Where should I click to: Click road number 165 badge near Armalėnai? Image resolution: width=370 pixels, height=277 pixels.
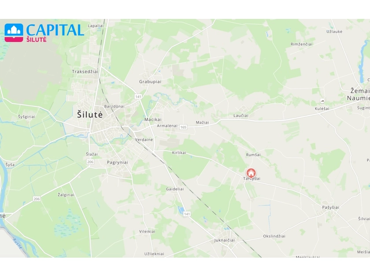[183, 127]
